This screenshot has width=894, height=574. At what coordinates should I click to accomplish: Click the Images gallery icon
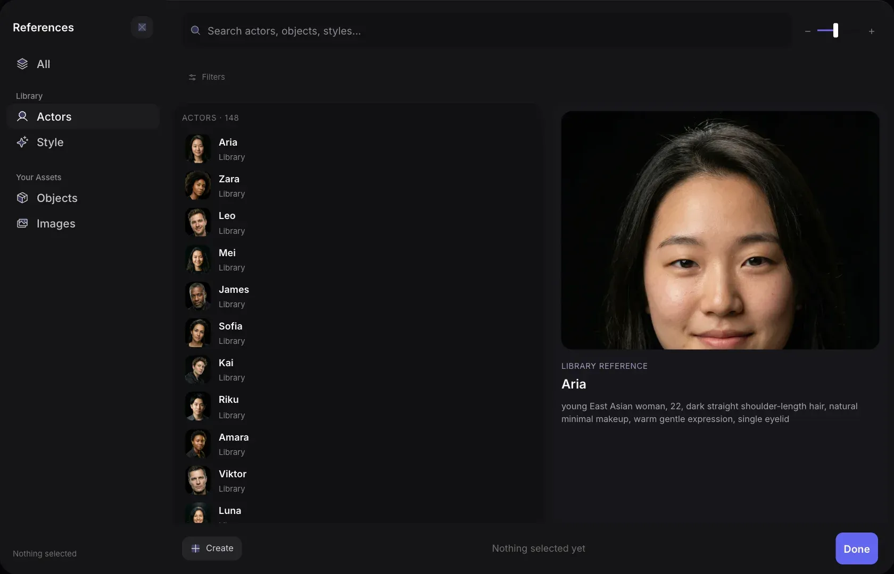pos(22,223)
